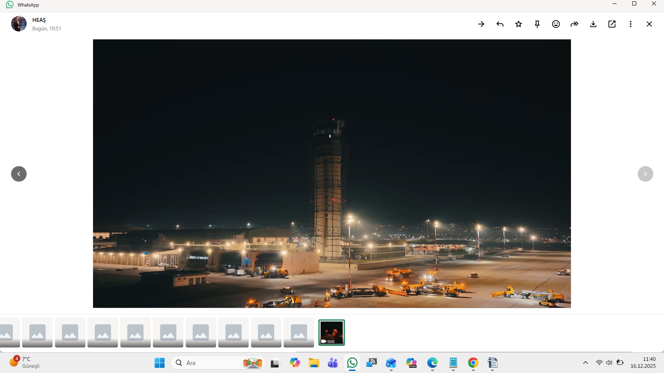Go to message arrow icon
The image size is (664, 373).
click(x=481, y=24)
